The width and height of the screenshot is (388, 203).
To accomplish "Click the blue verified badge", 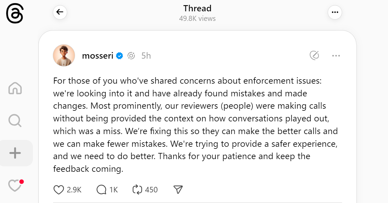I will pos(119,56).
